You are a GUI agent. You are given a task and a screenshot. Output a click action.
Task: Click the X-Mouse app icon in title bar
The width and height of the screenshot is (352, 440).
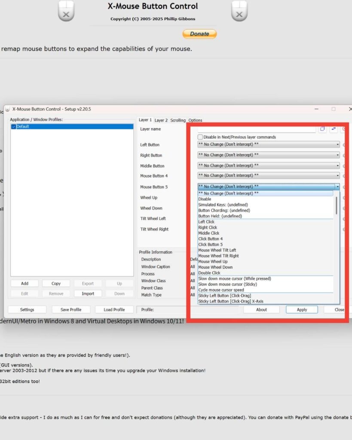click(x=8, y=109)
